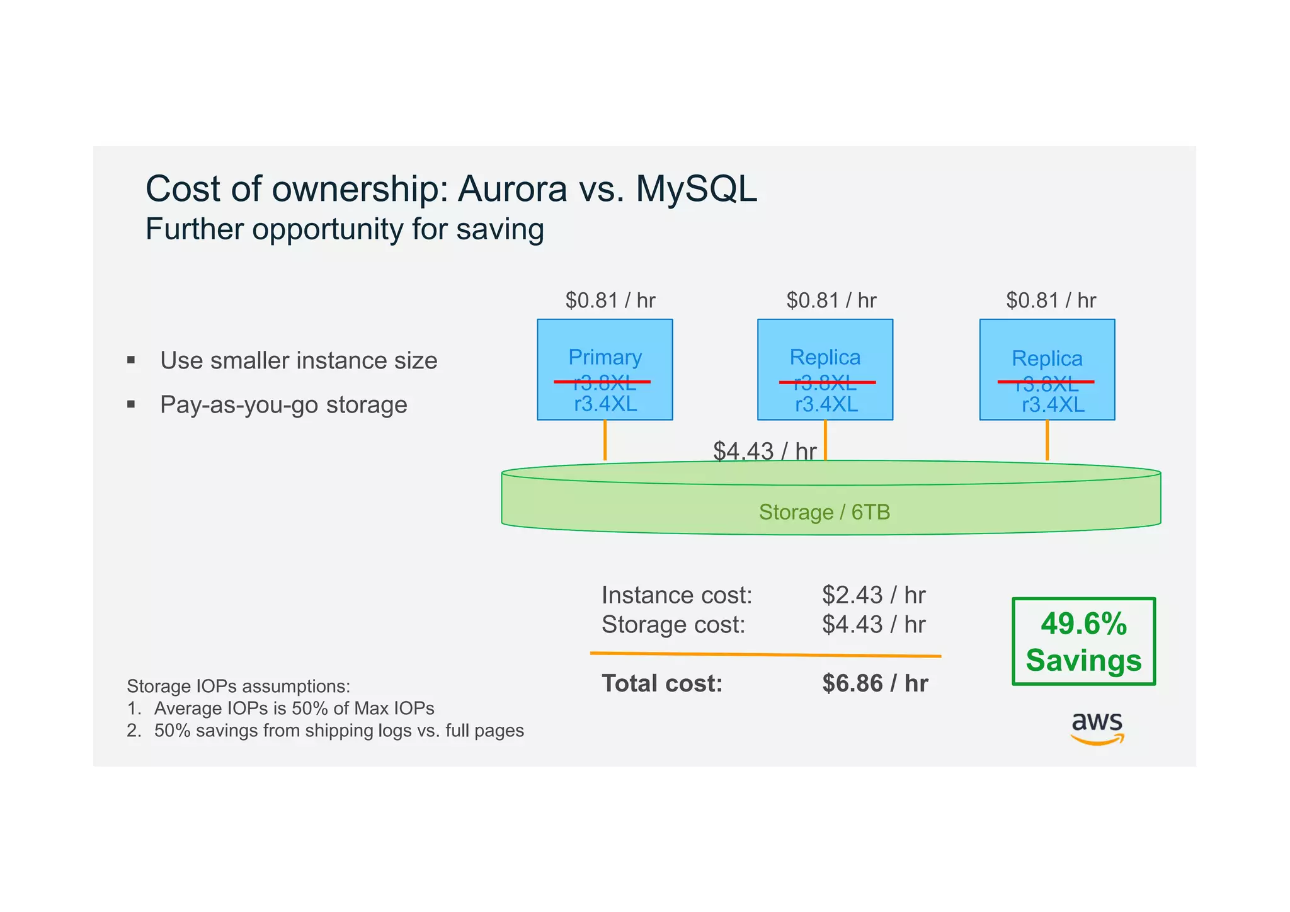Click $0.81 / hr label above right Replica
The image size is (1290, 912).
pos(1051,300)
